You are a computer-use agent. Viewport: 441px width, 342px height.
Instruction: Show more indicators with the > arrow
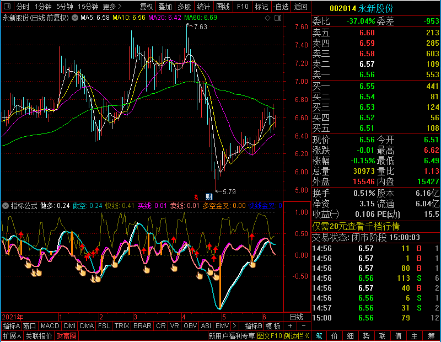click(235, 326)
